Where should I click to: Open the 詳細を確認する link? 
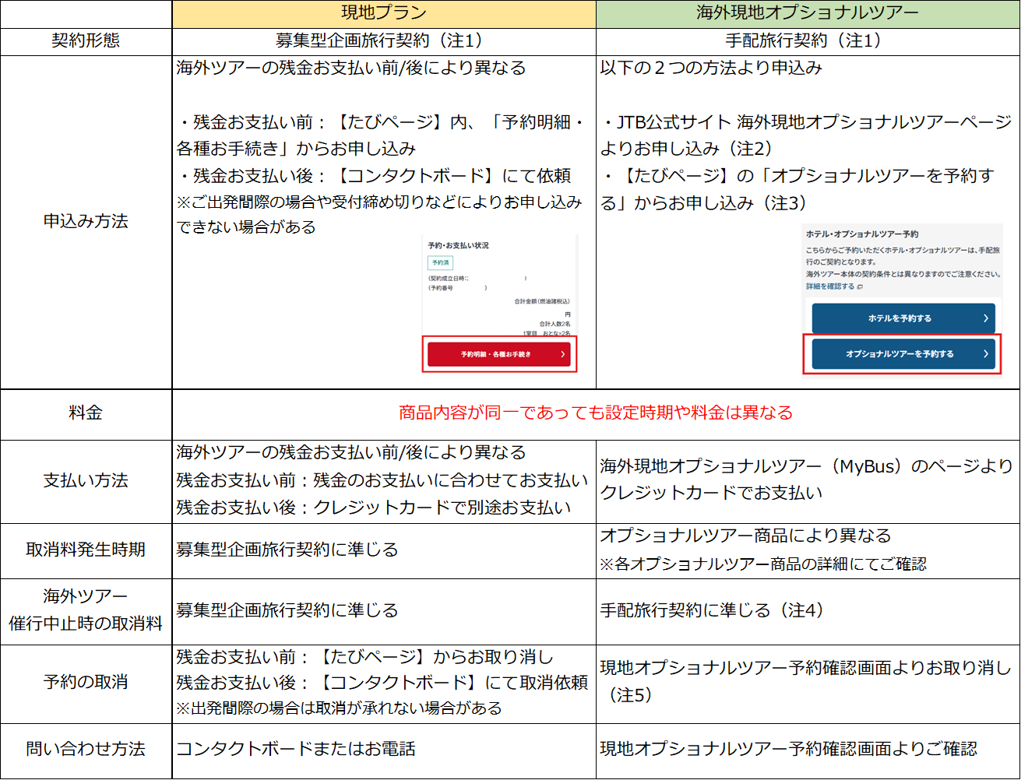[829, 286]
